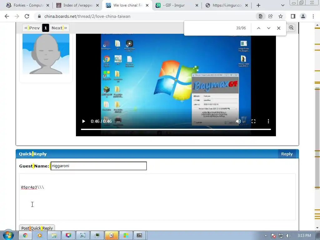This screenshot has width=320, height=240.
Task: Jump to previous find result
Action: click(x=258, y=28)
